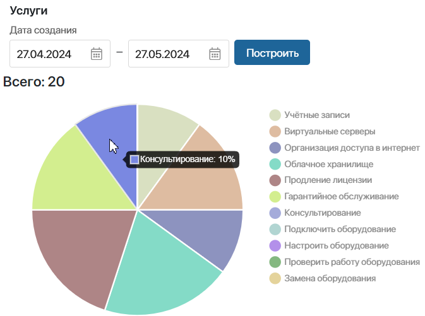425x316 pixels.
Task: Click legend label text Продление лицензии
Action: point(328,180)
